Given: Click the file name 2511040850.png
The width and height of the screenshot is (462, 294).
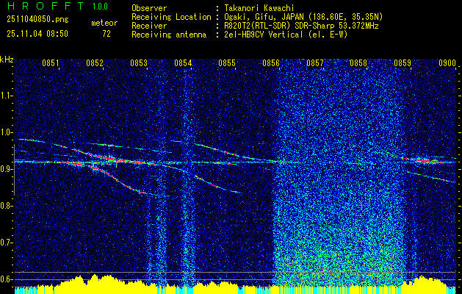Looking at the screenshot, I should coord(37,19).
